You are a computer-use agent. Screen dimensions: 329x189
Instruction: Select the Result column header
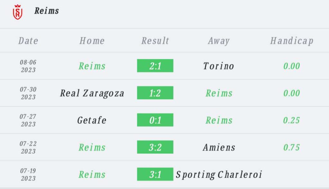(155, 41)
